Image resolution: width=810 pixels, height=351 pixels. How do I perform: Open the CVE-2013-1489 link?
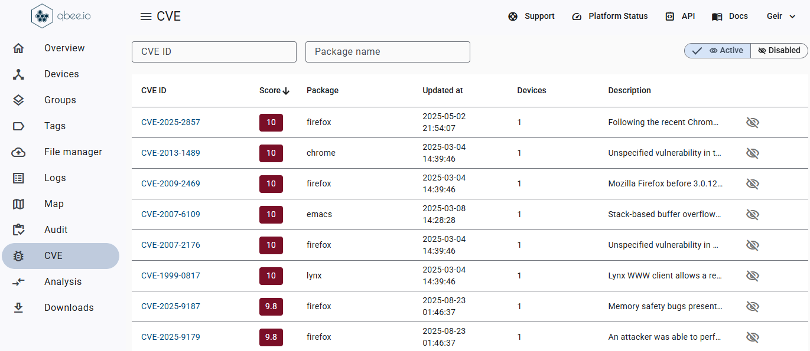coord(171,153)
